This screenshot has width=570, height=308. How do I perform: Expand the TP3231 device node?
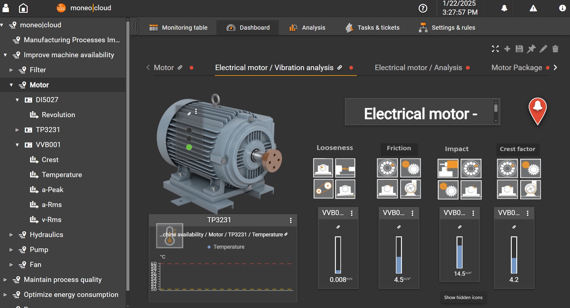coord(17,130)
